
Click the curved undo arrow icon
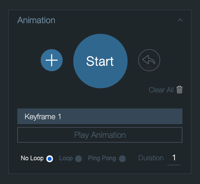tap(149, 60)
